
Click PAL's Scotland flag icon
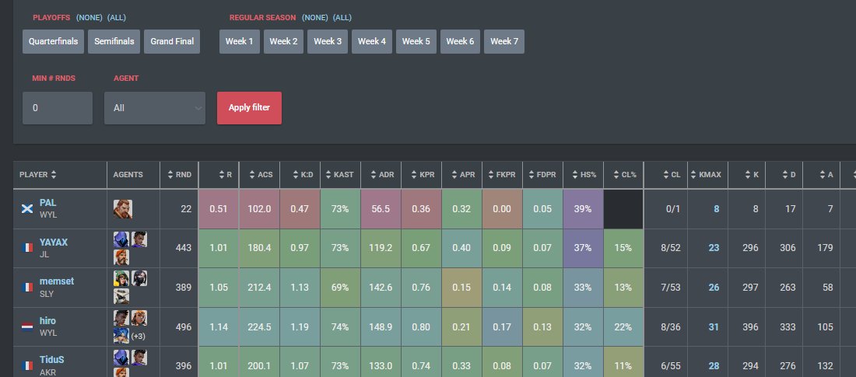[x=26, y=208]
